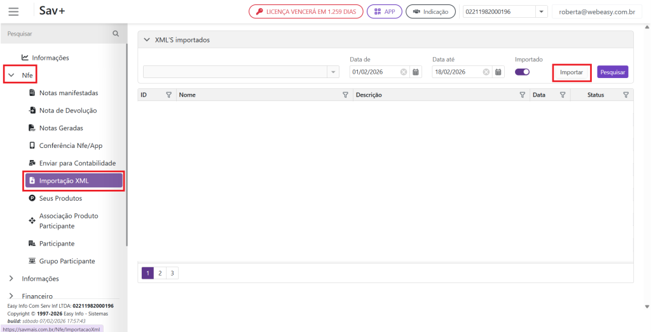Toggle the Importado switch off
The width and height of the screenshot is (651, 332).
pos(522,72)
